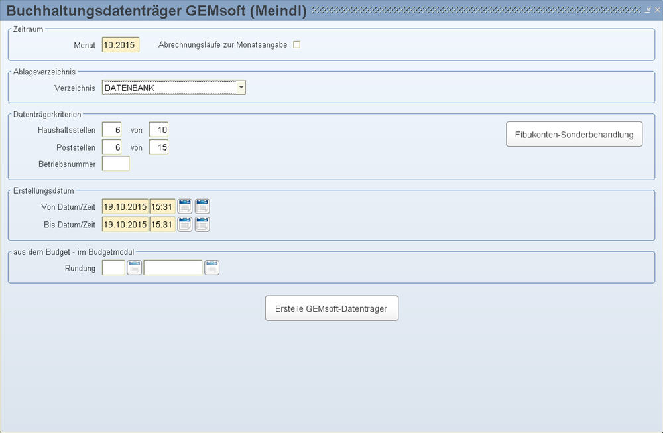Toggle Abrechnungsläufe zur Monatsangabe checkbox
663x433 pixels.
point(297,44)
